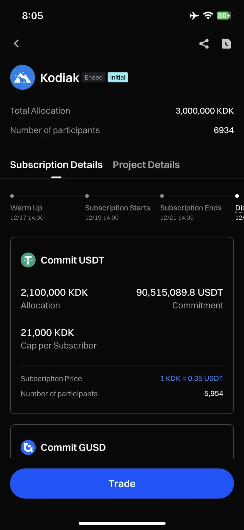244x530 pixels.
Task: Tap the 1 KDK = 0.35 USDT price link
Action: (x=192, y=379)
